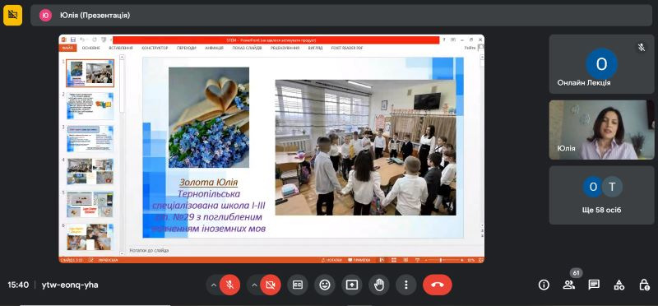This screenshot has height=306, width=658.
Task: Start Slide Show from status bar icon
Action: point(418,260)
